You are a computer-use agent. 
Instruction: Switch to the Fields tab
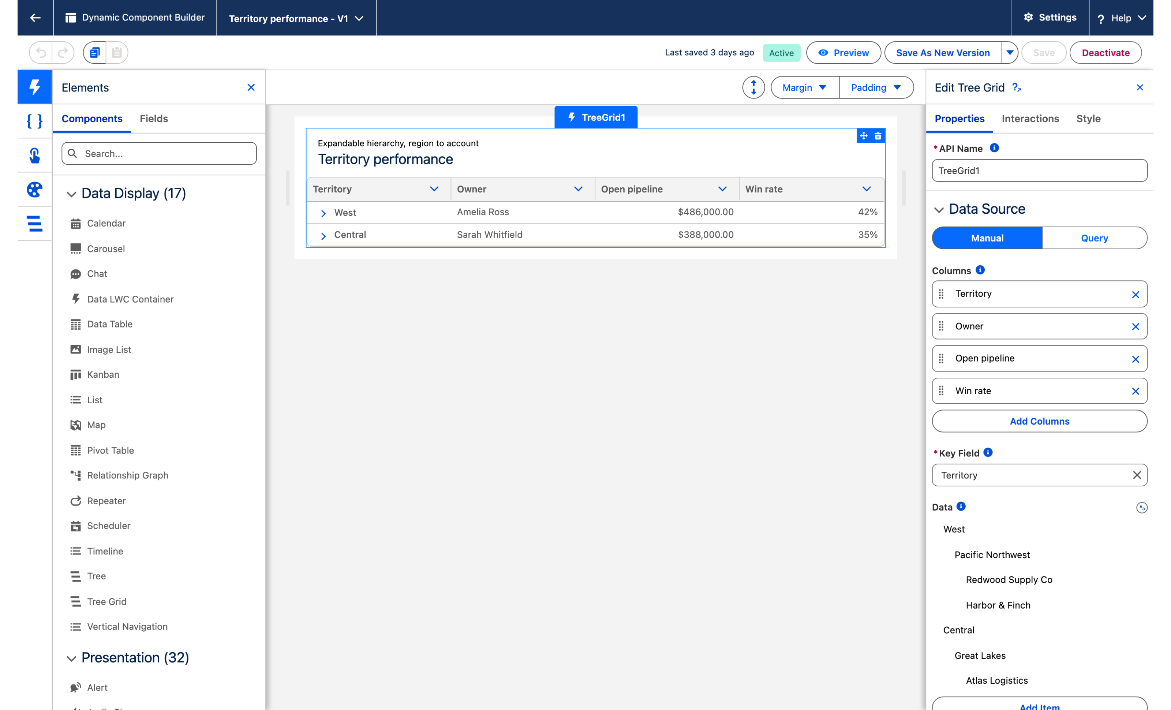point(153,119)
